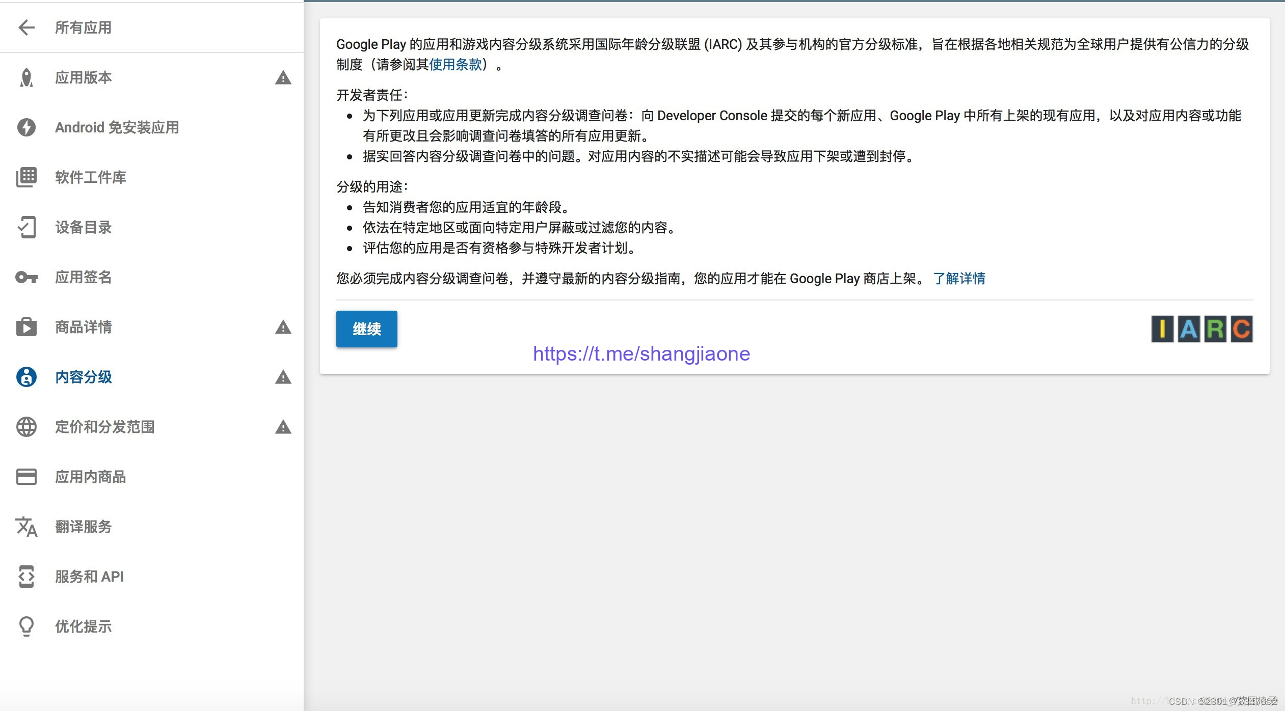This screenshot has height=711, width=1285.
Task: Click the globe icon for 定价和分发范围
Action: pos(26,427)
